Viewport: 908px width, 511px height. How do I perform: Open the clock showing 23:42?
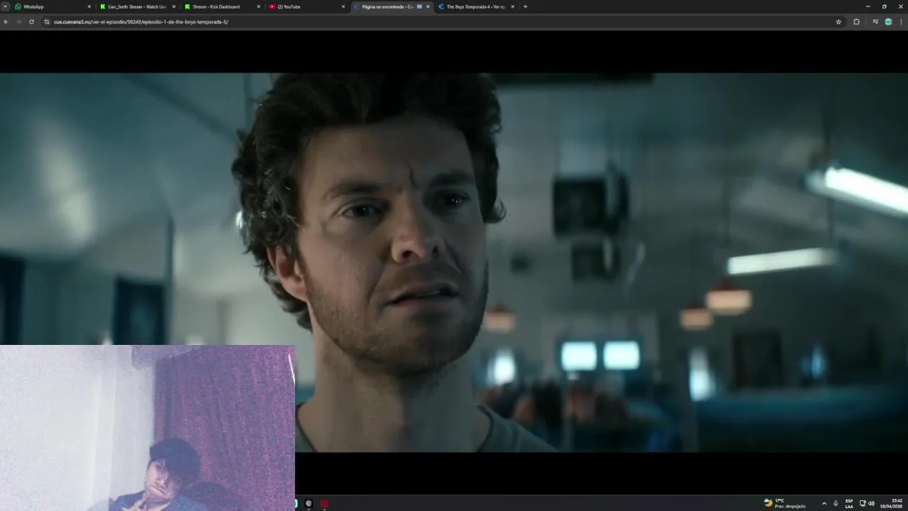click(x=892, y=503)
